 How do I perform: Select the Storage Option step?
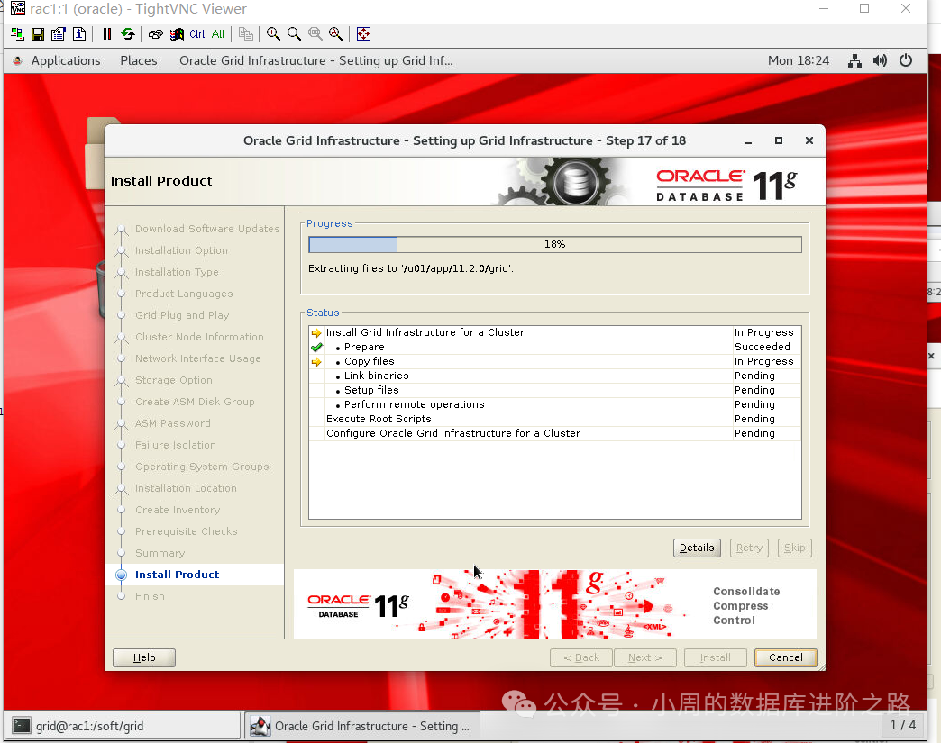click(x=173, y=380)
